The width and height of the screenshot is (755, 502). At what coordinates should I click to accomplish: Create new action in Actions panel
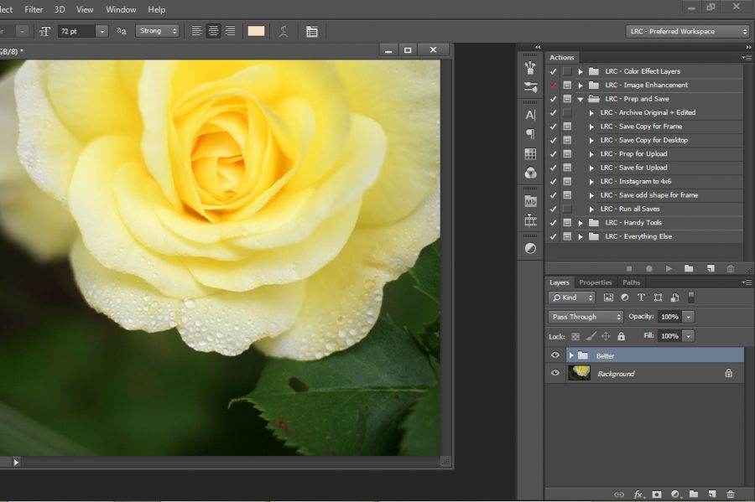[x=711, y=268]
